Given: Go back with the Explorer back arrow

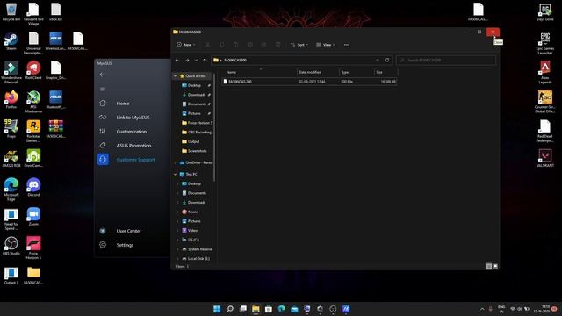Looking at the screenshot, I should click(x=177, y=61).
